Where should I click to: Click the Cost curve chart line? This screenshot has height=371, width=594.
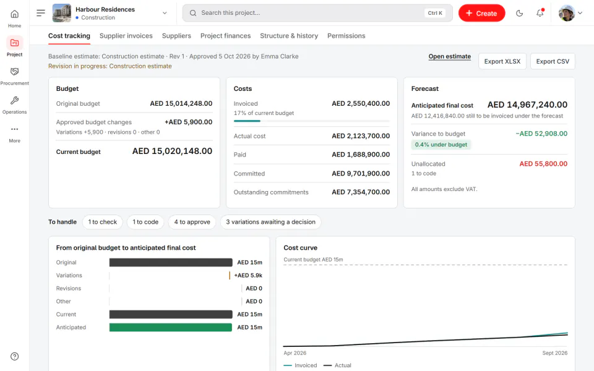coord(426,340)
